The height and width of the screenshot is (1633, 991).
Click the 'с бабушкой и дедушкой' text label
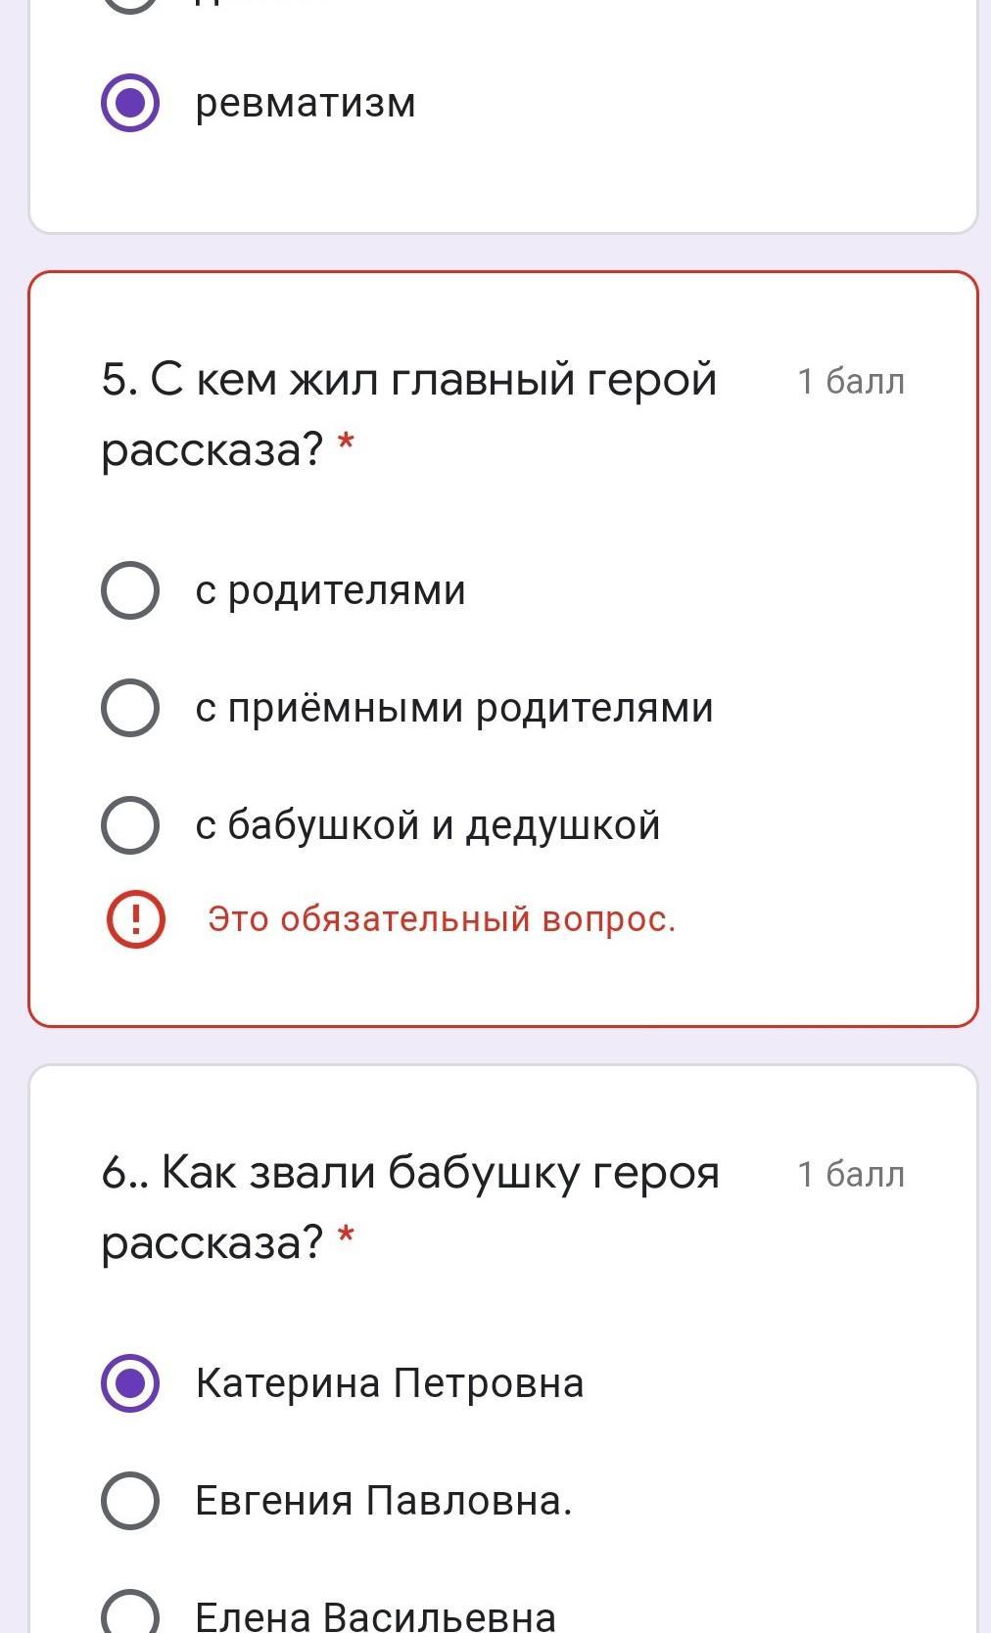428,825
